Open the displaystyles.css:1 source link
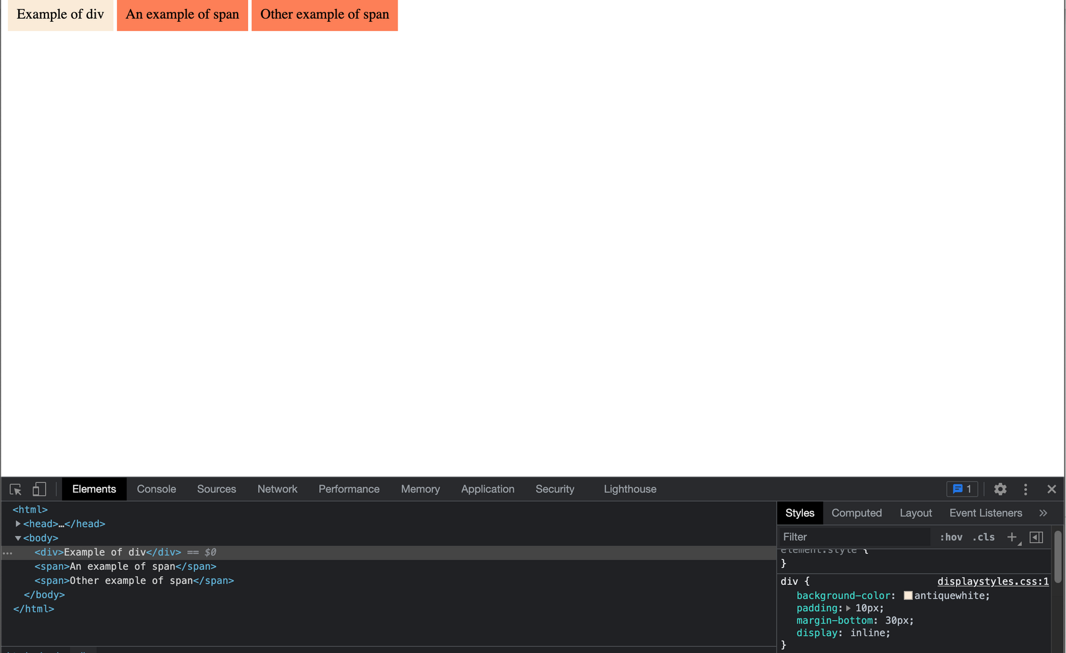Viewport: 1066px width, 653px height. [x=993, y=581]
